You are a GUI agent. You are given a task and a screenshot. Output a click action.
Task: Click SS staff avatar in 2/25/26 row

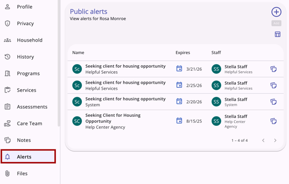point(216,85)
